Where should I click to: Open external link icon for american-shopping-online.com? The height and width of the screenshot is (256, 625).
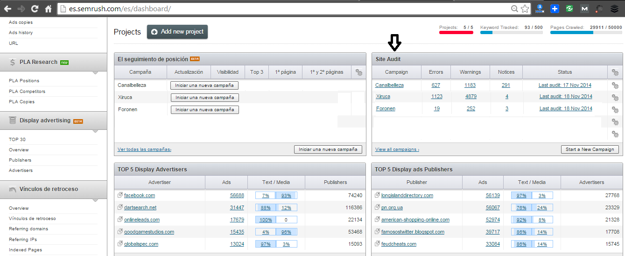pyautogui.click(x=378, y=220)
